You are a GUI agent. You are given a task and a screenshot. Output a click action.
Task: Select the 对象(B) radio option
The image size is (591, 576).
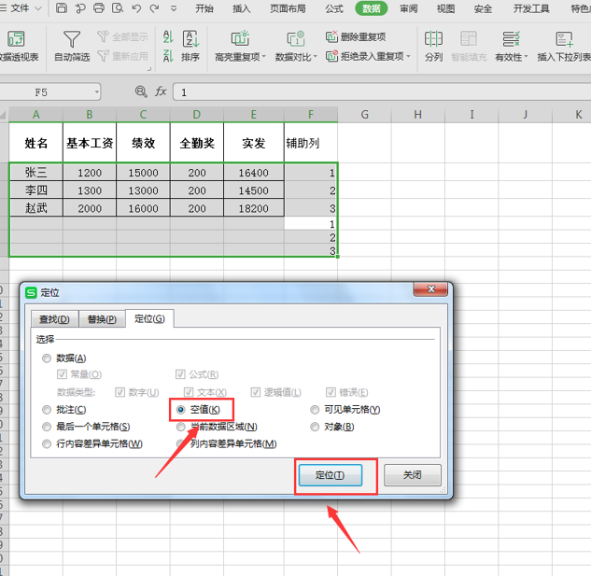point(315,427)
